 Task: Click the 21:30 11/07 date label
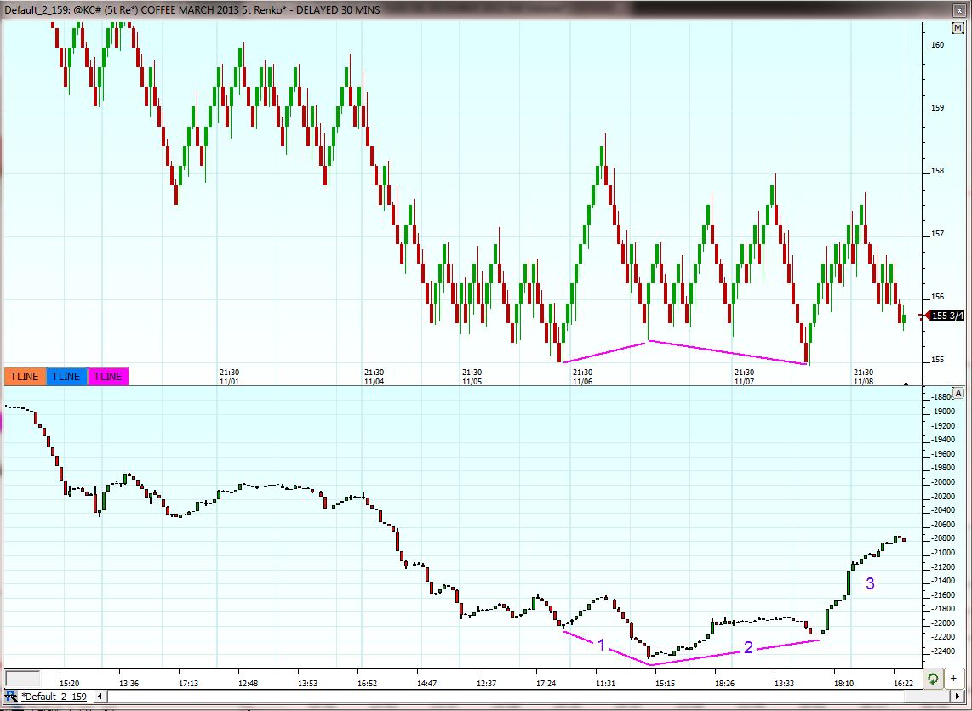745,377
